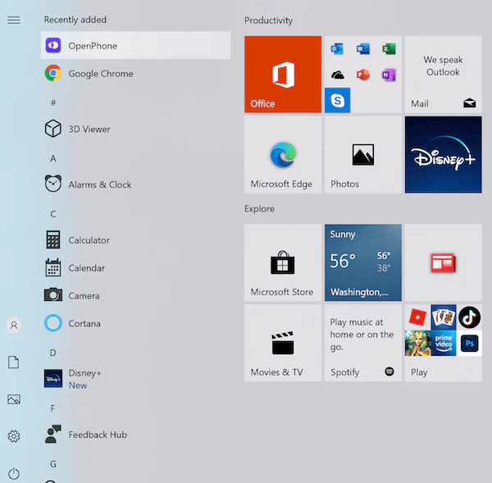Open OneNote from the Office folder tile
492x483 pixels.
click(389, 75)
